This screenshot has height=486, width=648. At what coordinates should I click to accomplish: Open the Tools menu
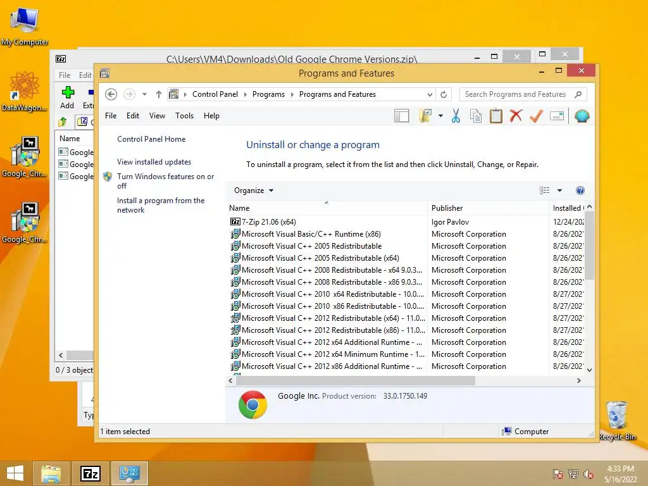(184, 116)
